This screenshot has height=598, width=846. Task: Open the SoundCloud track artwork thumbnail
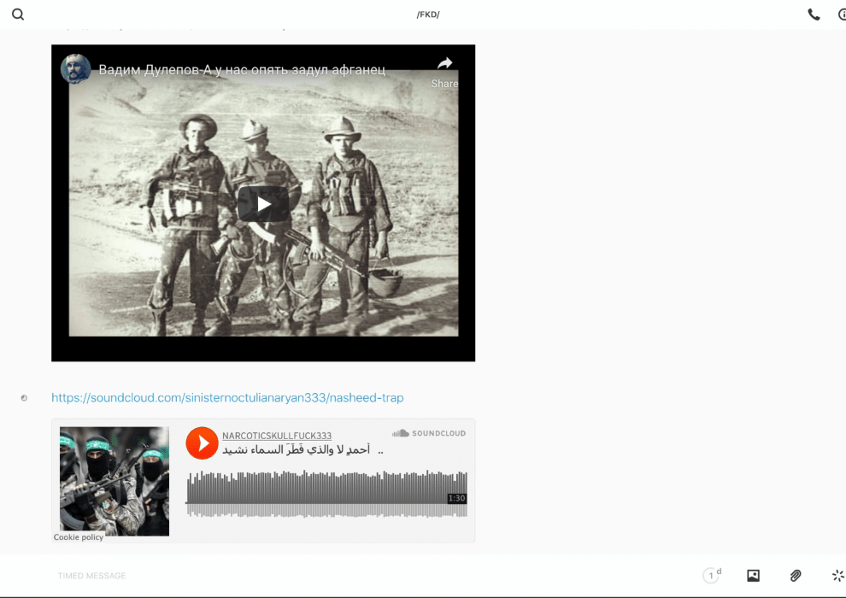pos(115,480)
